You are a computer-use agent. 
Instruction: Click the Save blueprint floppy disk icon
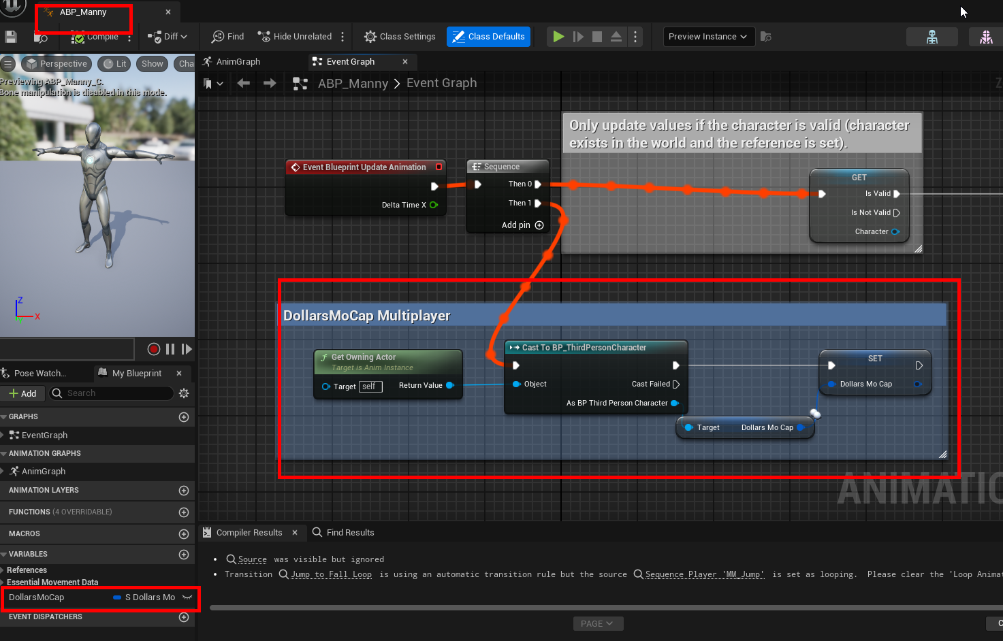(x=11, y=37)
